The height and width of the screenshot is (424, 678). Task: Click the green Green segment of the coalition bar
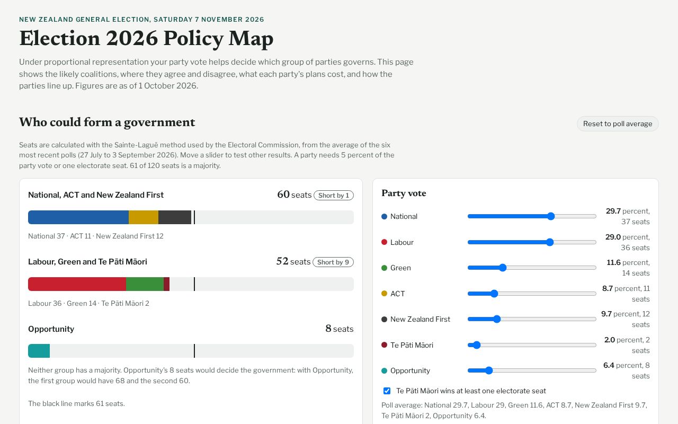click(145, 284)
